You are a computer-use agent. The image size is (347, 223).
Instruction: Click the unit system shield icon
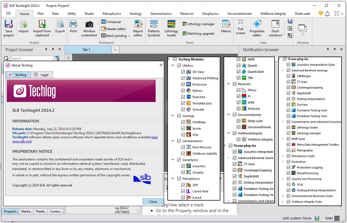[x=317, y=218]
